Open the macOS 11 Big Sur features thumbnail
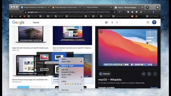Viewport: 171px width, 96px height. (72, 35)
